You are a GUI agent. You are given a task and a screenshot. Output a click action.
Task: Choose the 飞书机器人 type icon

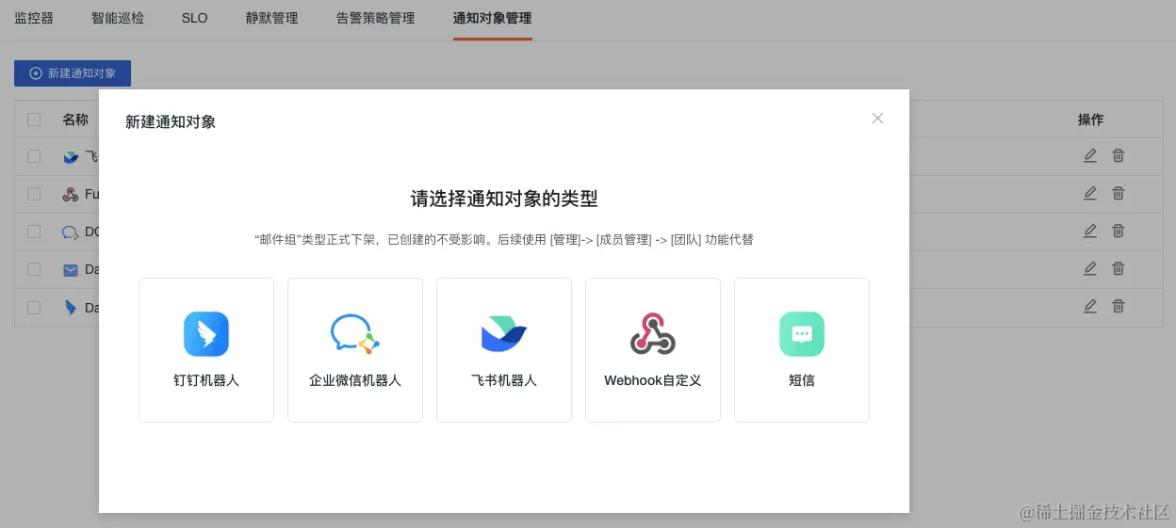coord(504,334)
